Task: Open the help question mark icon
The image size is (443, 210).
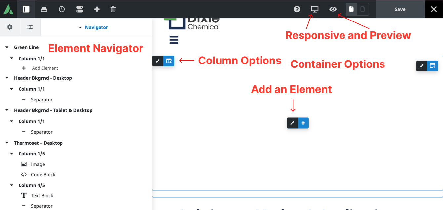Action: [x=297, y=9]
